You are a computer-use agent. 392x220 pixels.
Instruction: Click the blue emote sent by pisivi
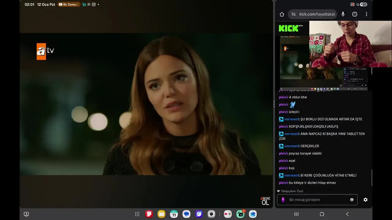pyautogui.click(x=292, y=105)
